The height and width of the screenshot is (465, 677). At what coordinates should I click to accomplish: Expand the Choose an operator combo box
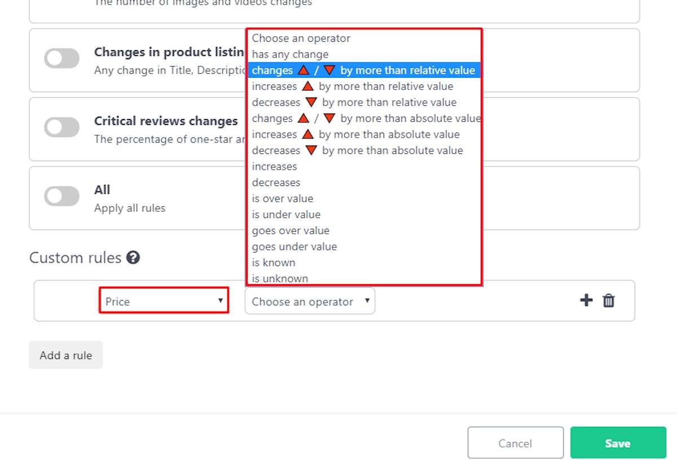pos(310,301)
